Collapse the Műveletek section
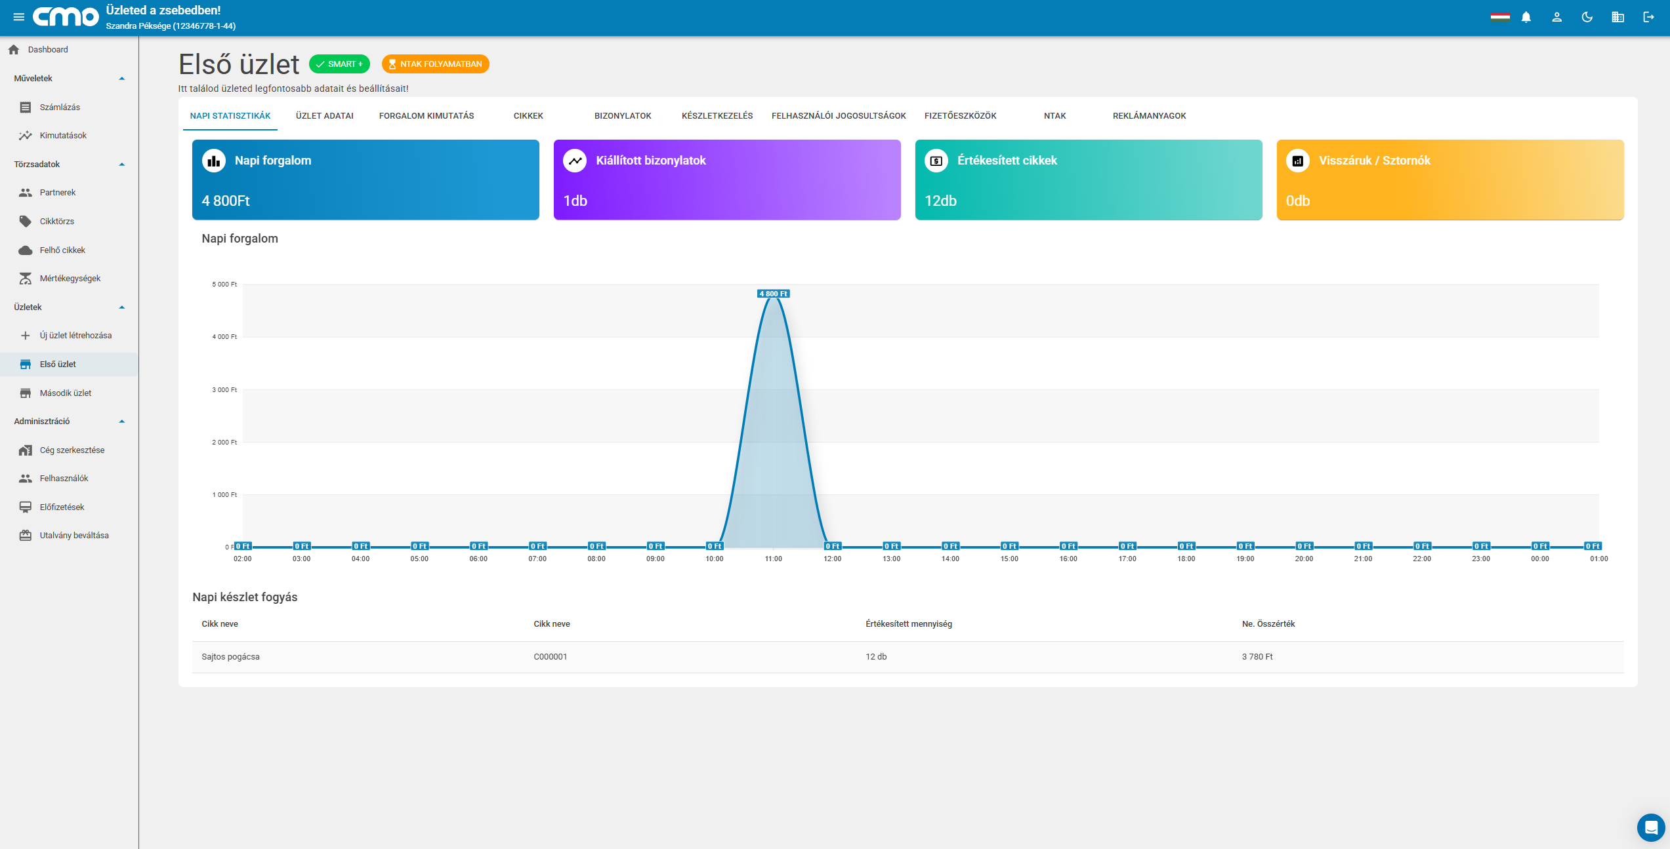1670x849 pixels. (121, 79)
